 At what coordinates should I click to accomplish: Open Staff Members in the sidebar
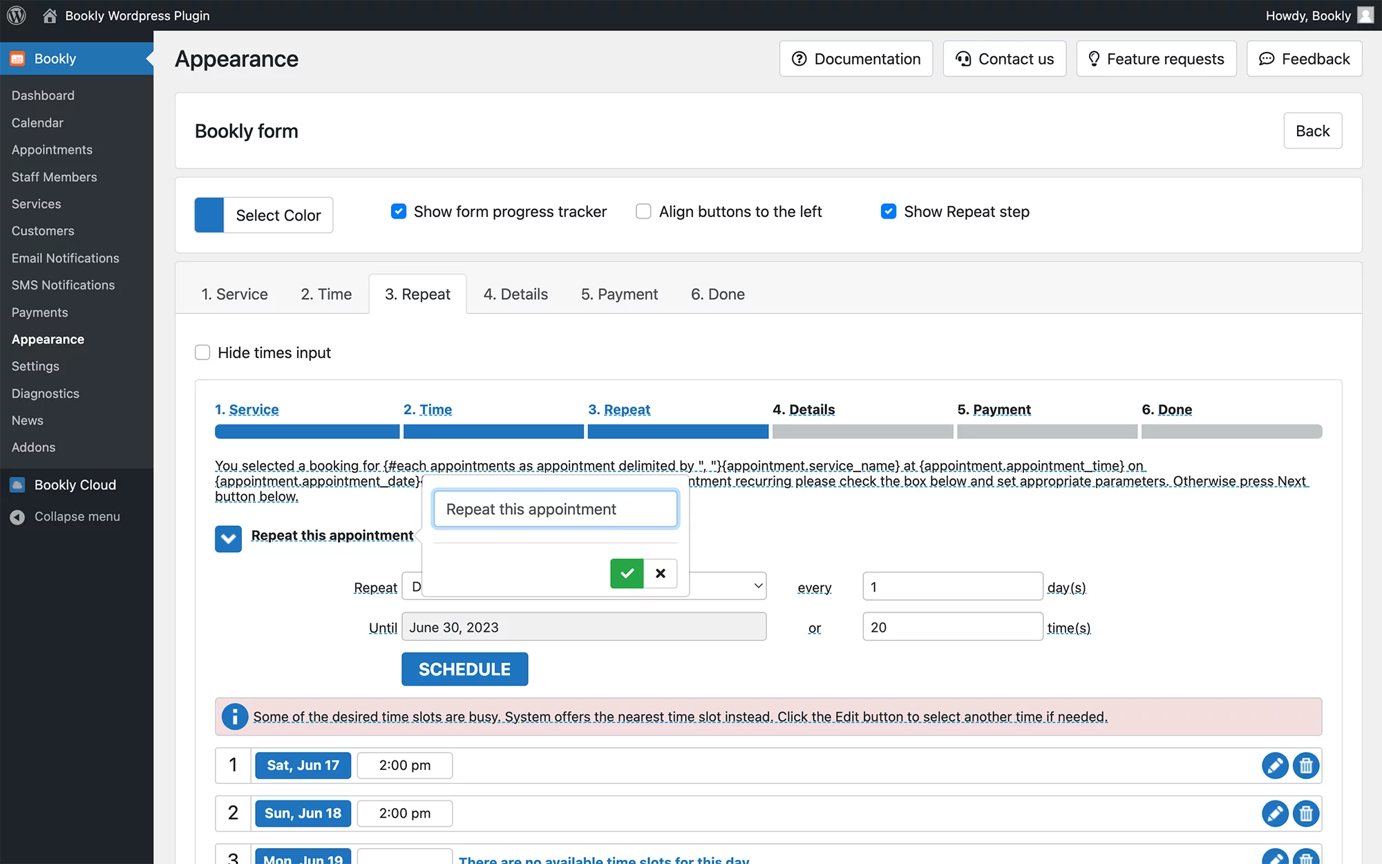pyautogui.click(x=54, y=177)
